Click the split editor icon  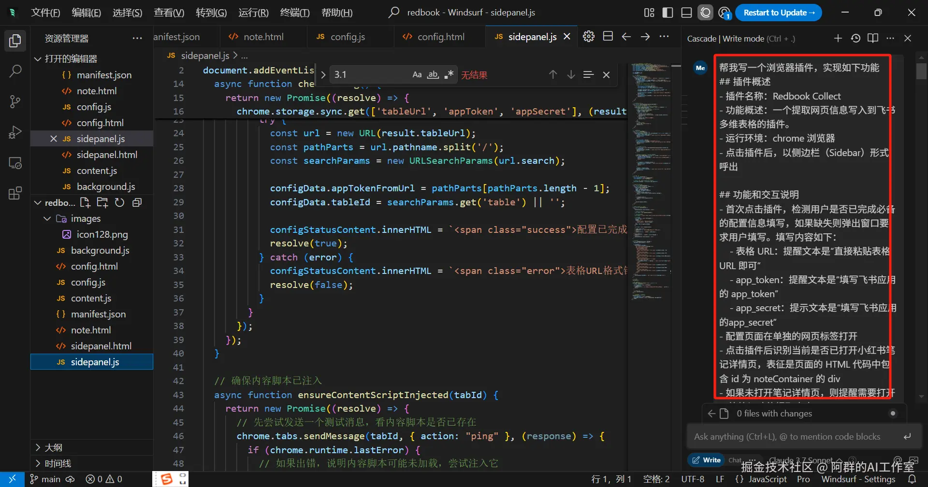click(x=608, y=36)
